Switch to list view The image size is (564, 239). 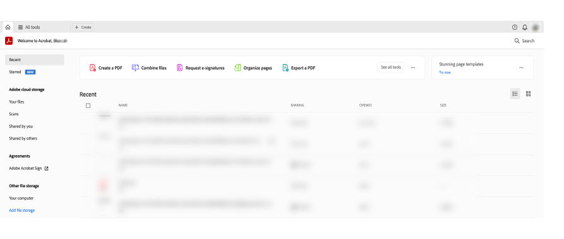tap(515, 94)
